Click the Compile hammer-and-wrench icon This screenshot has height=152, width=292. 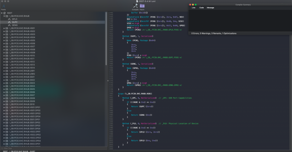point(135,6)
